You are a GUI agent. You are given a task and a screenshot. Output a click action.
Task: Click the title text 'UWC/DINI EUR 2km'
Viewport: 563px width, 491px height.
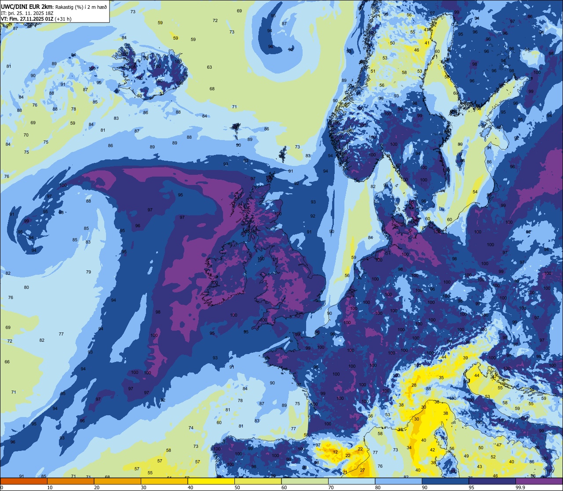(27, 6)
